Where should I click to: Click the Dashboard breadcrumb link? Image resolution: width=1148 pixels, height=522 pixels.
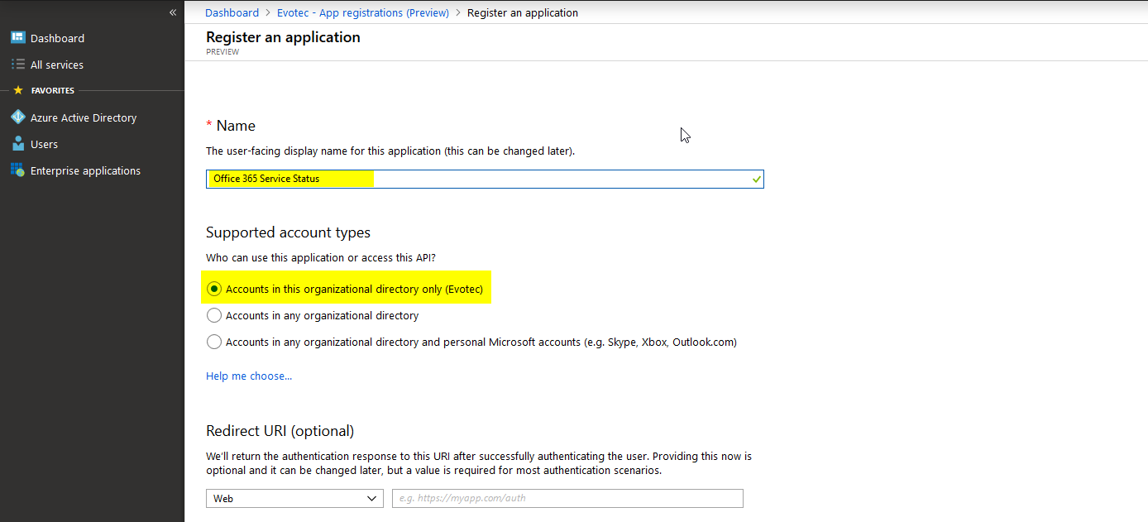[232, 12]
